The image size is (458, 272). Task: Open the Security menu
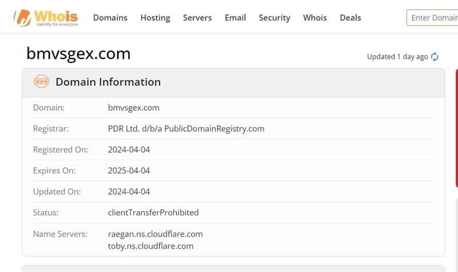tap(274, 18)
